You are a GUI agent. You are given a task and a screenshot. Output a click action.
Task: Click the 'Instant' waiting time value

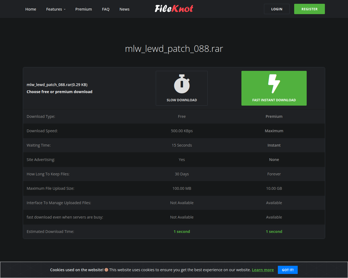[274, 145]
